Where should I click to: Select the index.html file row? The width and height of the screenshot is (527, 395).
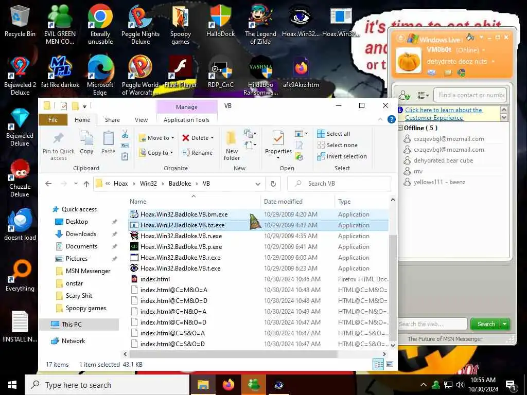click(259, 279)
